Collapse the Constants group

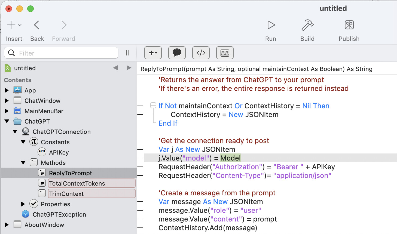(x=23, y=142)
